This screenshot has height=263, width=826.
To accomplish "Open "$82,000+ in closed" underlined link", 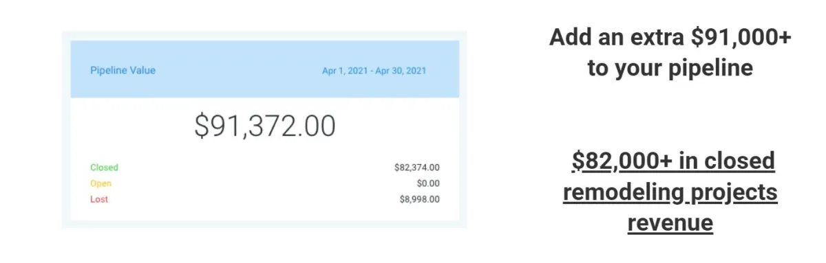I will (673, 161).
